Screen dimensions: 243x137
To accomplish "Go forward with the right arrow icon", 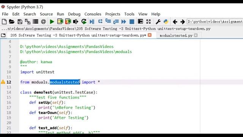I will pos(183,22).
